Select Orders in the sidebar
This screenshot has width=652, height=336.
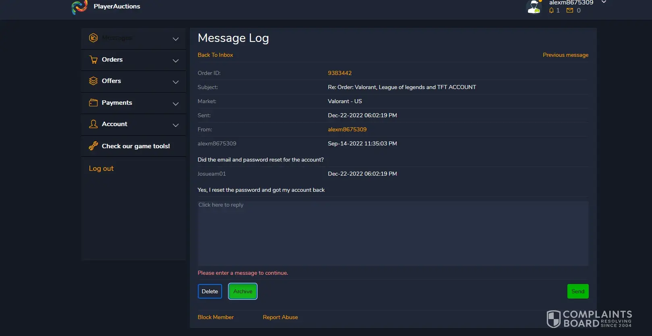pos(112,60)
